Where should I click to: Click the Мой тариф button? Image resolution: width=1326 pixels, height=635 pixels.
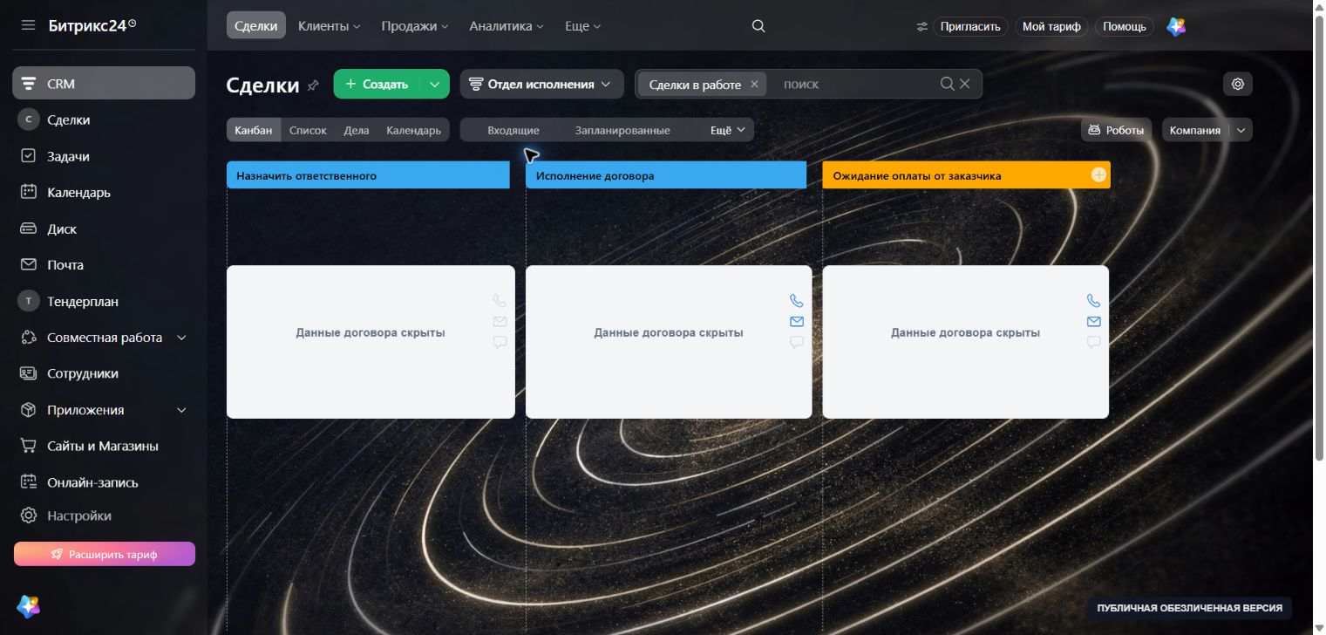1051,26
